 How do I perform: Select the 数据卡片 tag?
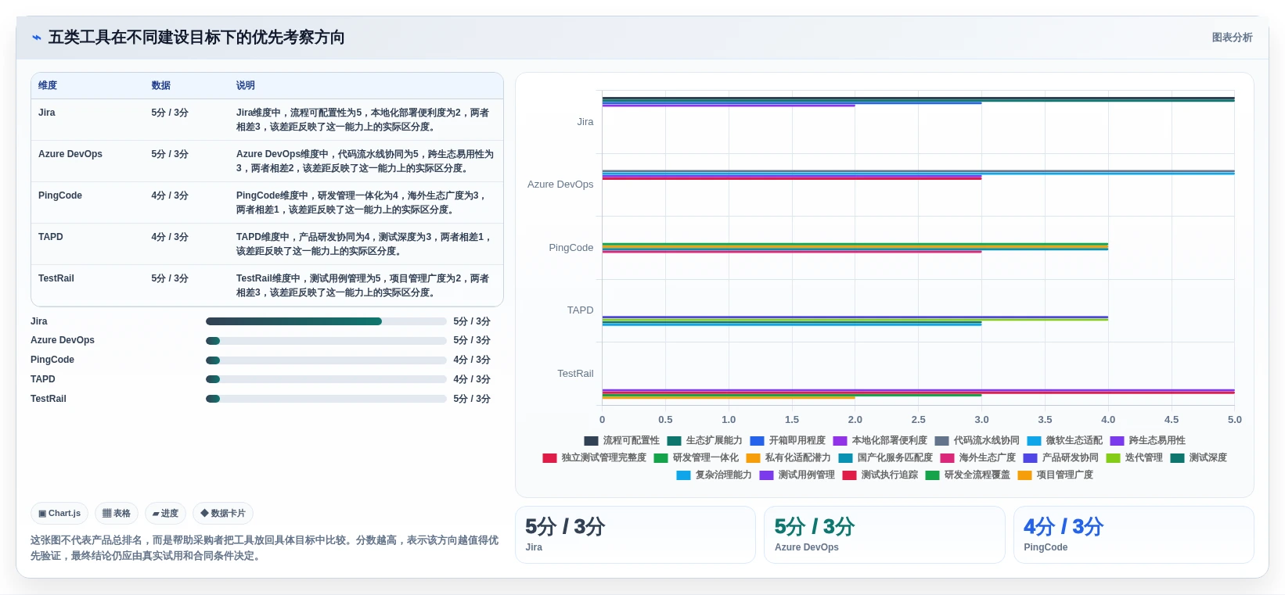pyautogui.click(x=223, y=514)
